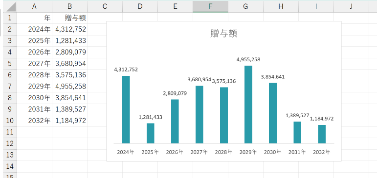Select the 2024年 chart bar
Screen dimensions: 377x178
pos(126,109)
